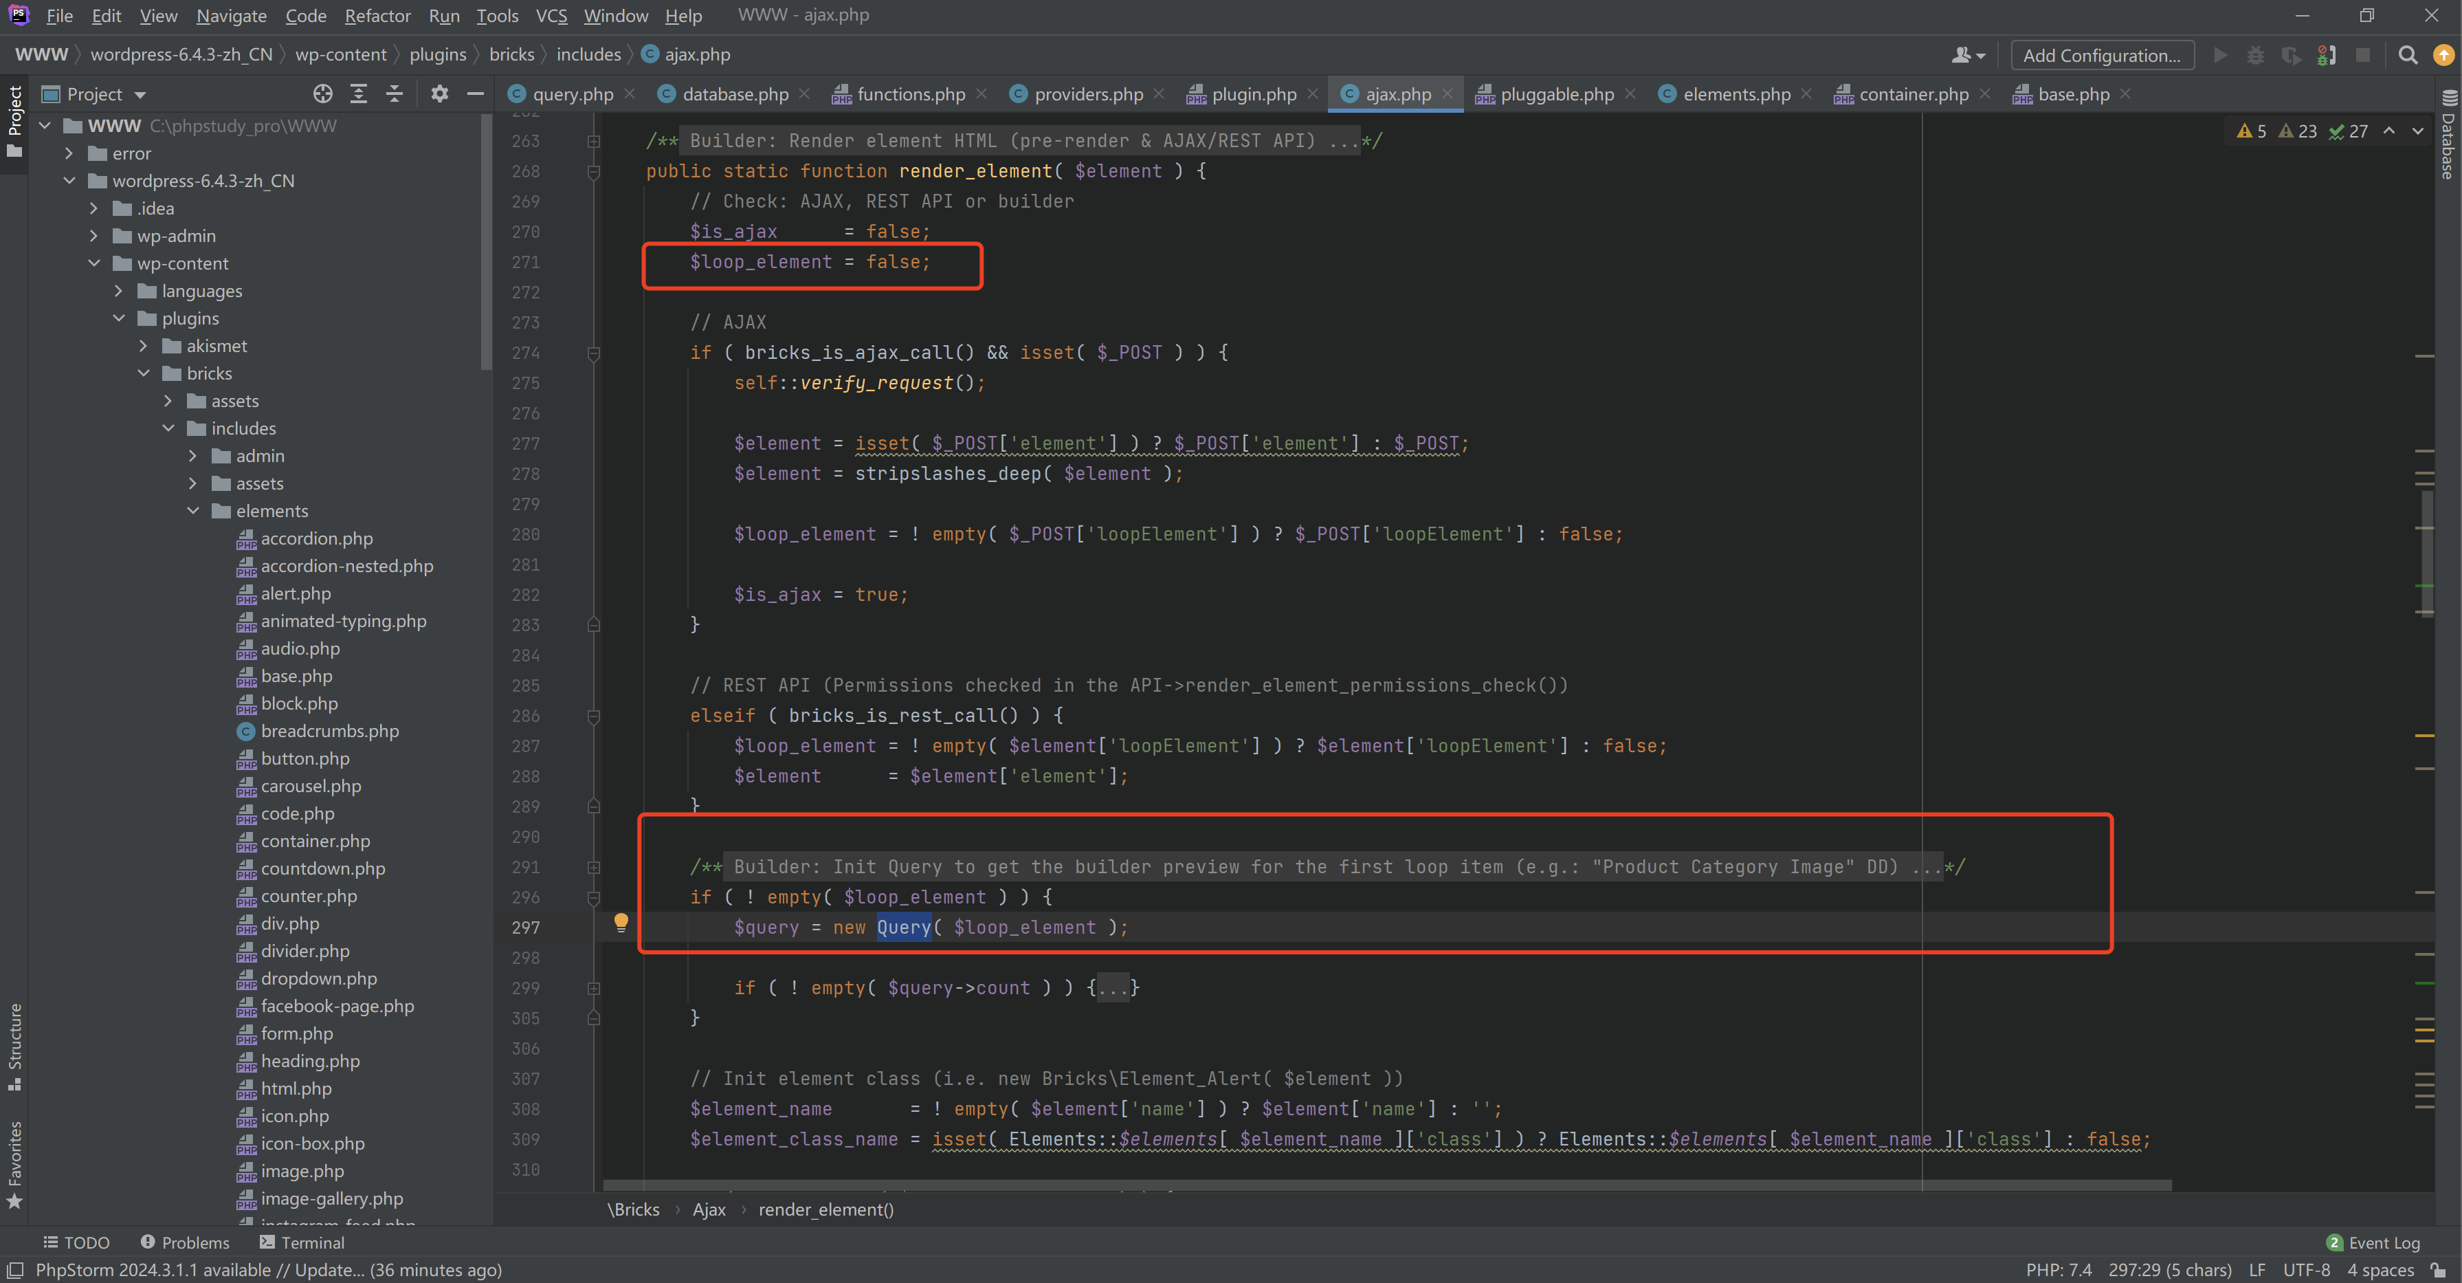This screenshot has width=2462, height=1283.
Task: Expand the .idea folder
Action: tap(93, 208)
